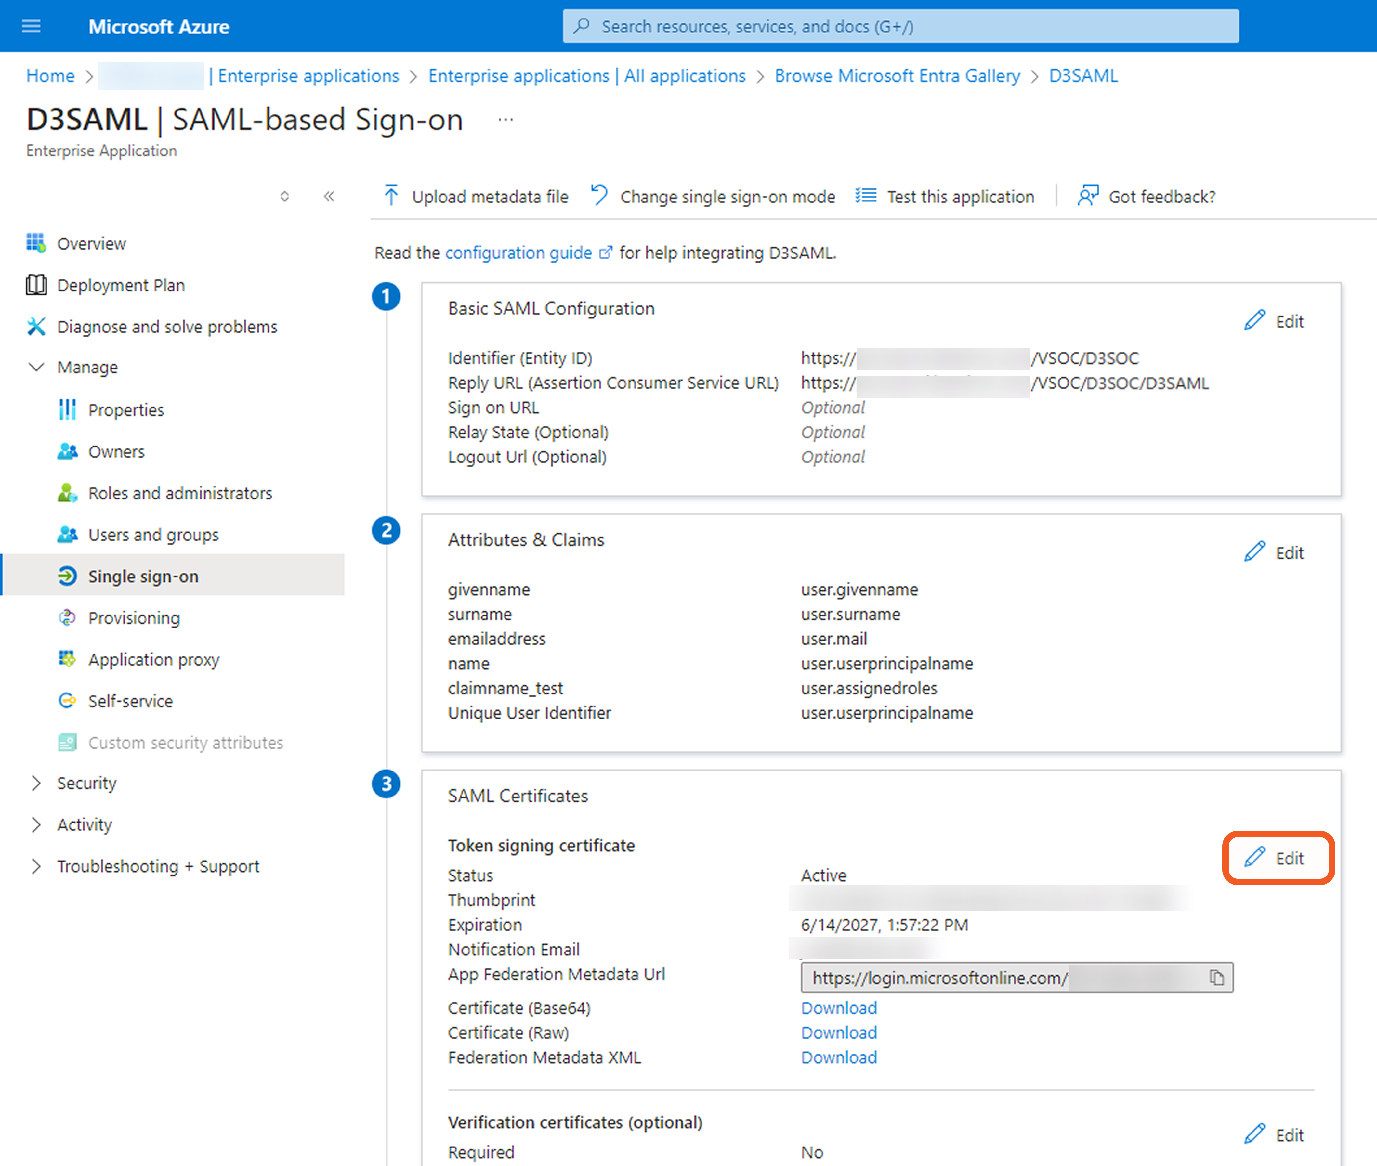
Task: Download the Certificate (Base64)
Action: (x=839, y=1008)
